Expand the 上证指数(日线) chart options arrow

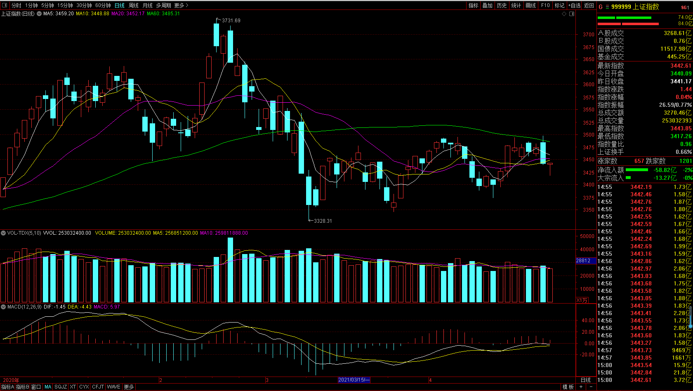pos(39,14)
